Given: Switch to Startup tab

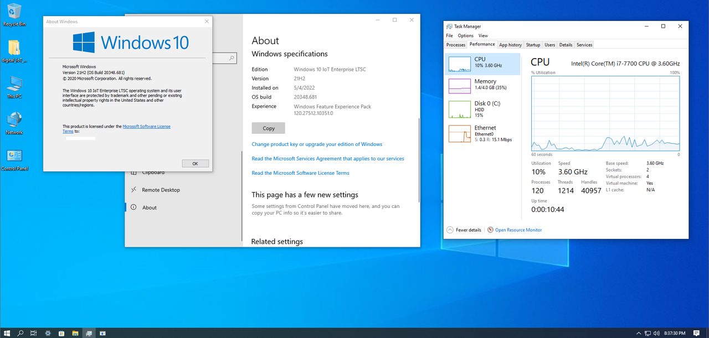Looking at the screenshot, I should (533, 45).
